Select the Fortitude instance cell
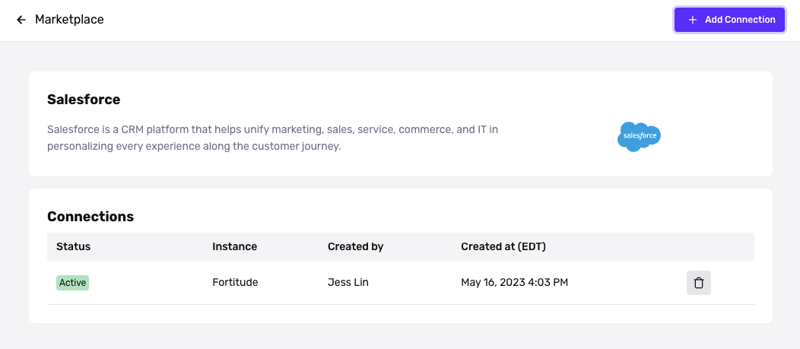The width and height of the screenshot is (800, 349). tap(235, 283)
